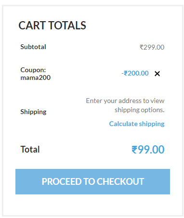Click the word TOTALS in the heading

coord(67,26)
